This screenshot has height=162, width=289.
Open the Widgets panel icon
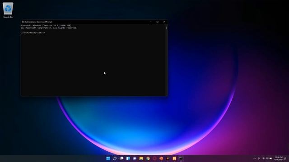click(128, 158)
